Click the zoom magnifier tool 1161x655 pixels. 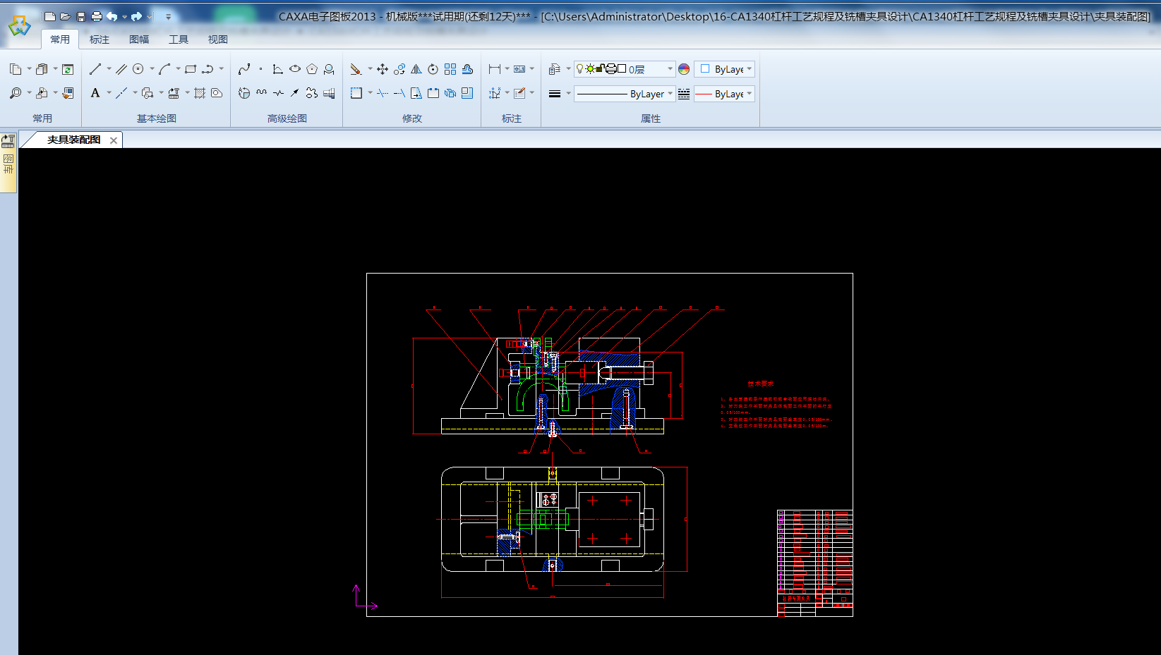coord(16,93)
